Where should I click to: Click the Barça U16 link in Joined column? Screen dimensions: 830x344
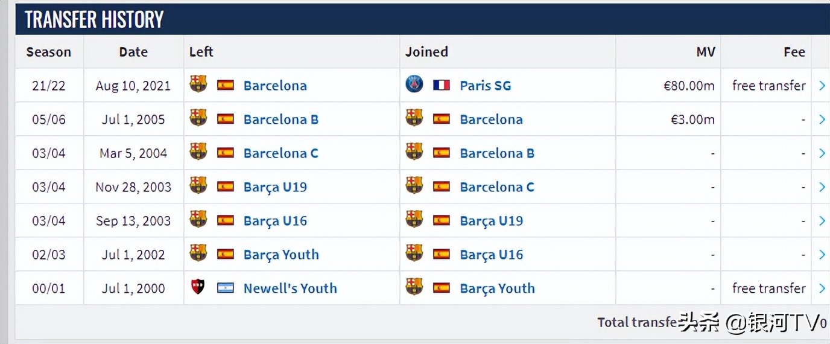point(491,255)
